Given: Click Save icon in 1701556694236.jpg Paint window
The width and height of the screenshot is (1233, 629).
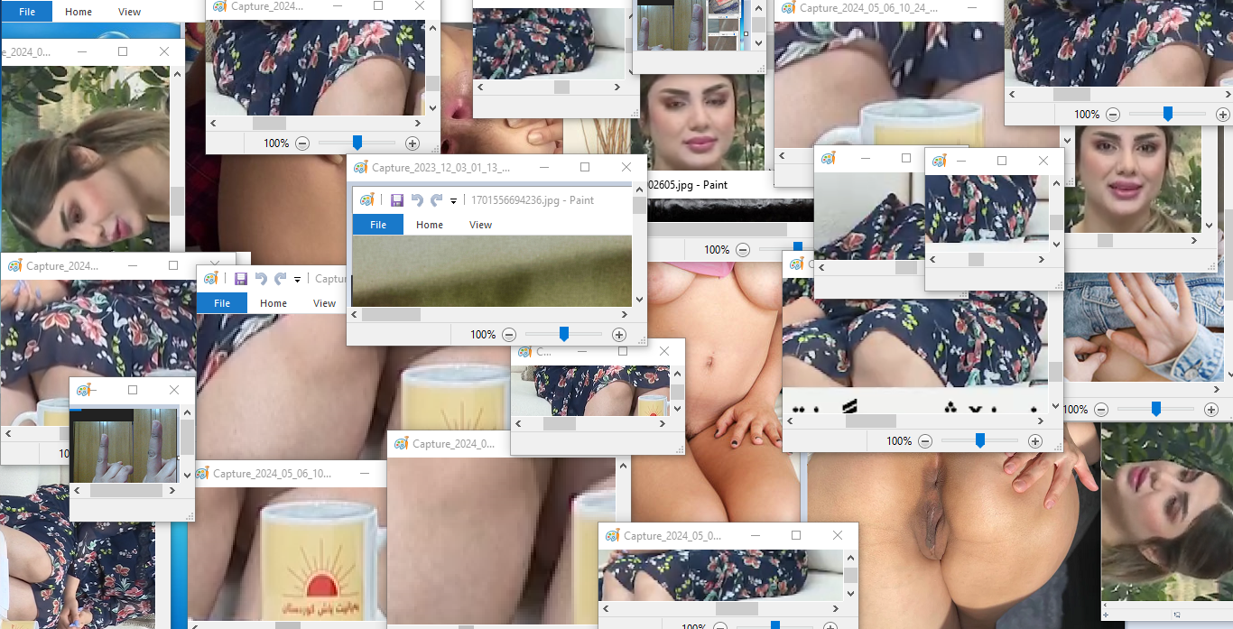Looking at the screenshot, I should [396, 200].
